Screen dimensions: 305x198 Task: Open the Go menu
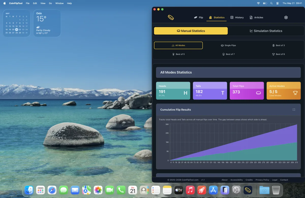point(50,3)
